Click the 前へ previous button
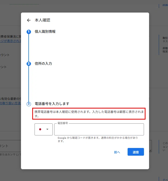 pyautogui.click(x=117, y=152)
